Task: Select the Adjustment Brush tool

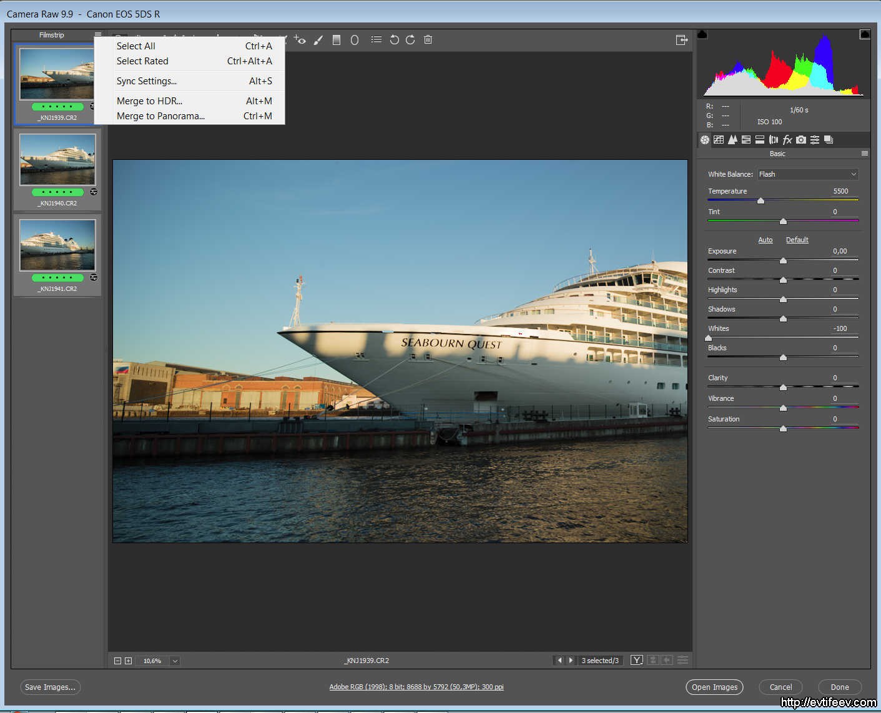Action: coord(318,40)
